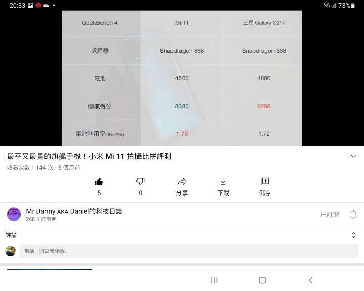Tap the signal strength icon
This screenshot has width=364, height=291.
pyautogui.click(x=334, y=5)
